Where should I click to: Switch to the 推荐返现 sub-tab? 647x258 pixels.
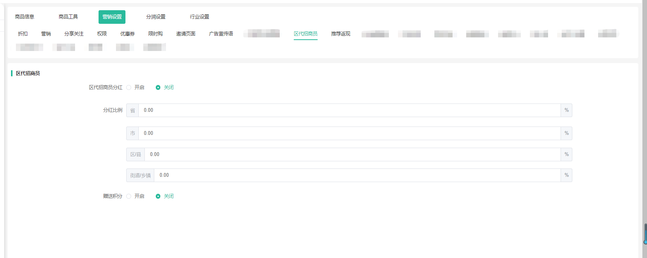click(x=340, y=34)
